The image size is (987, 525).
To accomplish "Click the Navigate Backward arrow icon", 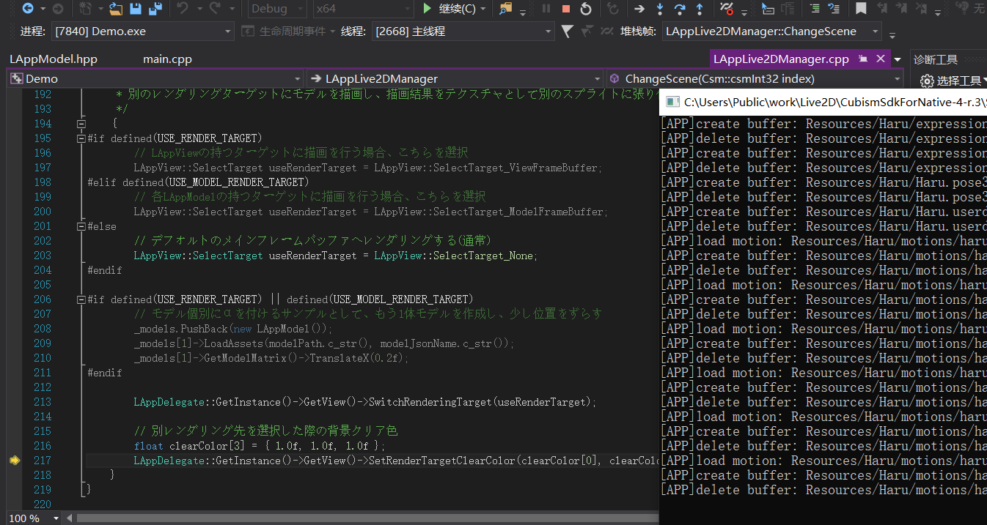I will (28, 9).
